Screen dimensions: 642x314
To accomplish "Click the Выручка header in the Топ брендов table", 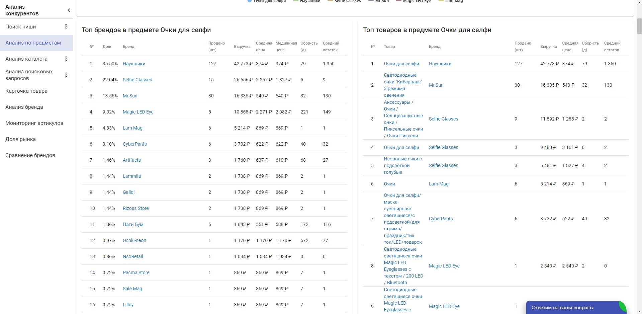I will click(242, 47).
